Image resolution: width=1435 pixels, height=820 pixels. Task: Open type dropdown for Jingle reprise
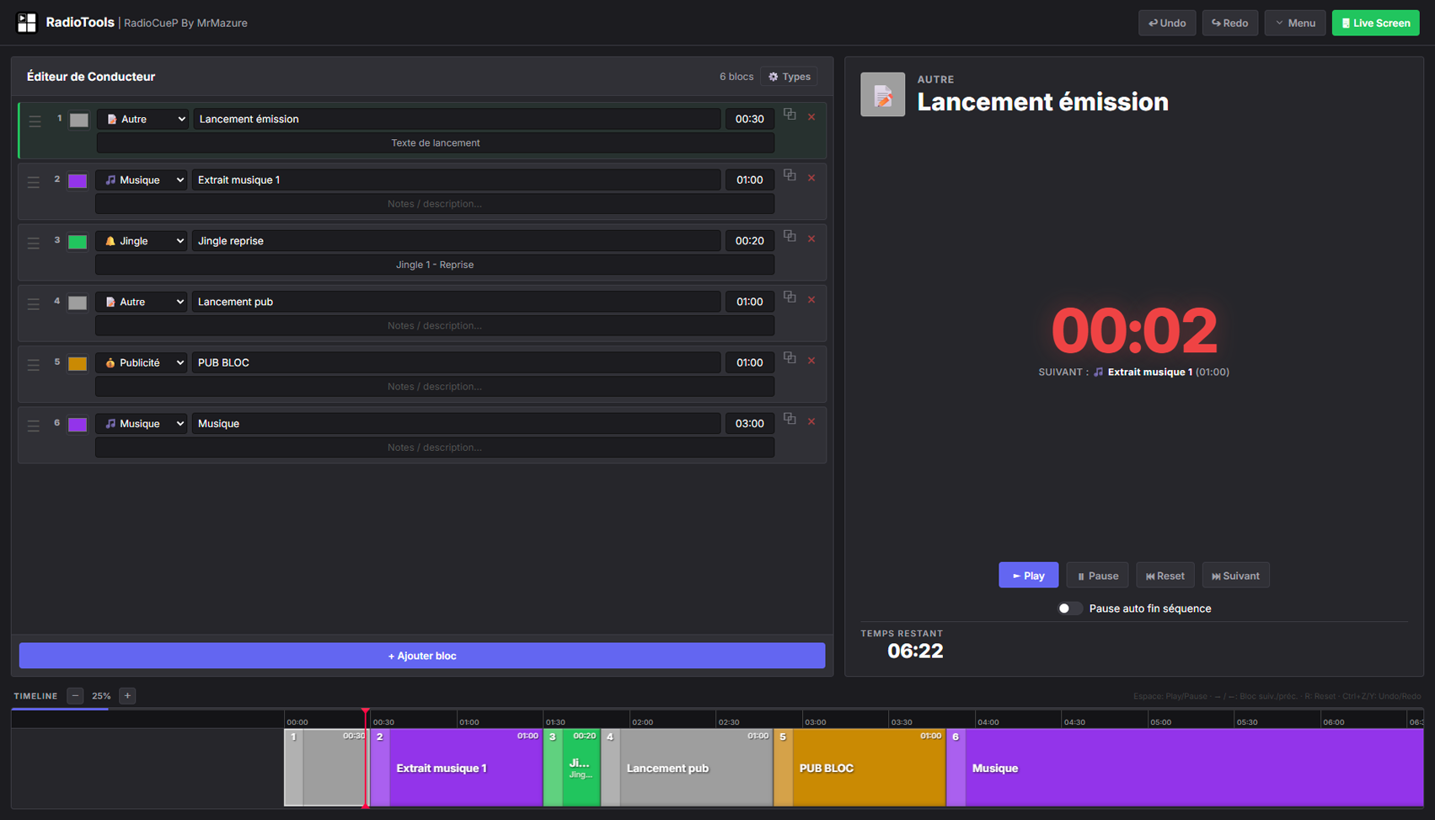coord(142,241)
